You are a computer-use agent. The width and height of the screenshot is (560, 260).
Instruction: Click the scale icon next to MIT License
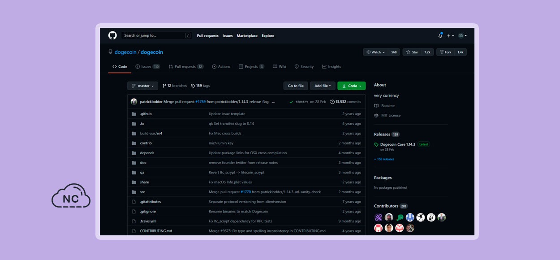coord(376,116)
